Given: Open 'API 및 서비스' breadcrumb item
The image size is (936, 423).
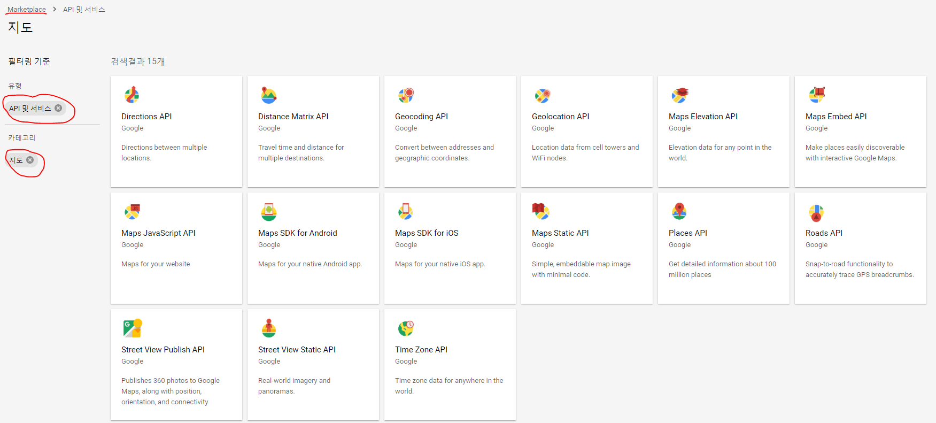Looking at the screenshot, I should [84, 10].
